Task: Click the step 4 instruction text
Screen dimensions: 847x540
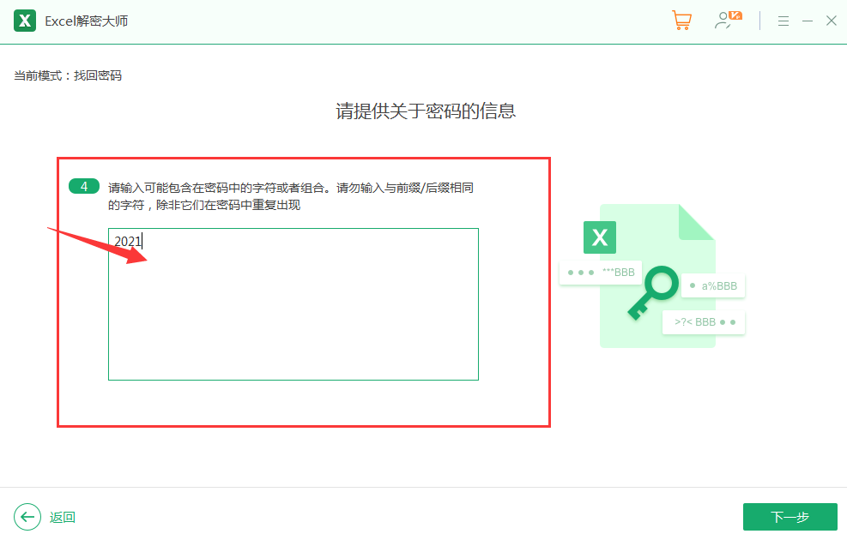Action: click(291, 196)
